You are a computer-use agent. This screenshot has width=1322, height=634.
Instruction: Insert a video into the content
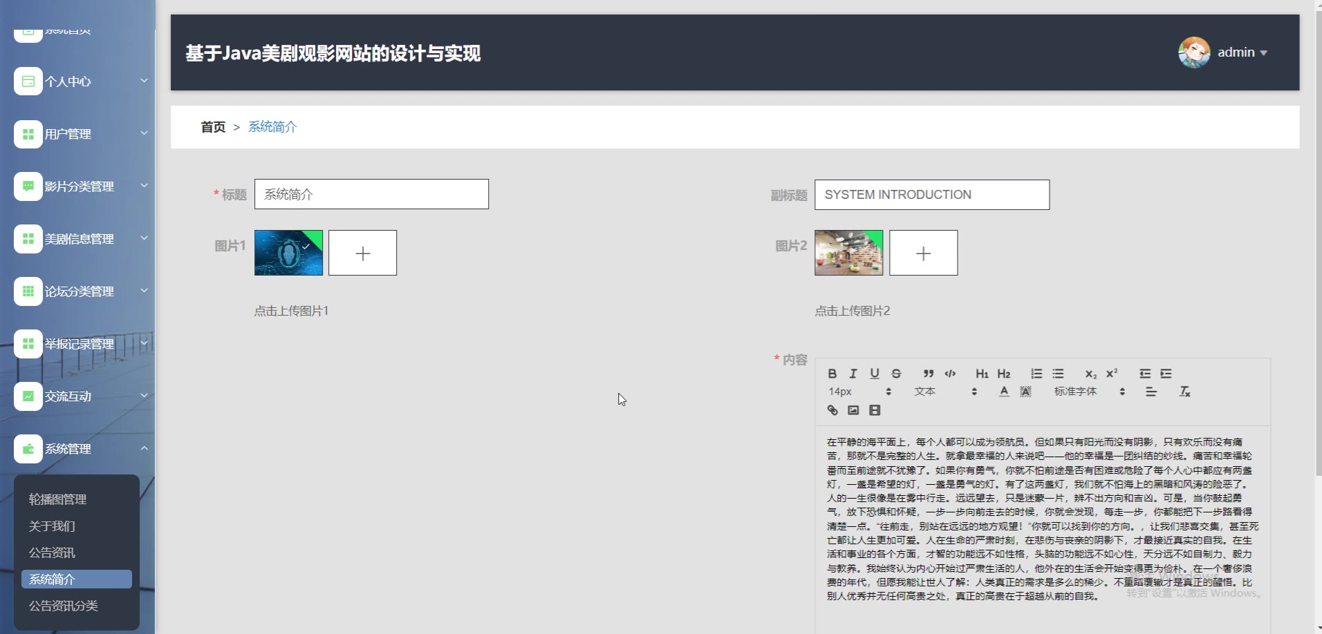875,410
